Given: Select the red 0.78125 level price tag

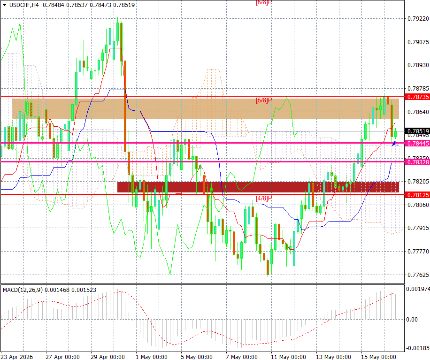Looking at the screenshot, I should 417,195.
